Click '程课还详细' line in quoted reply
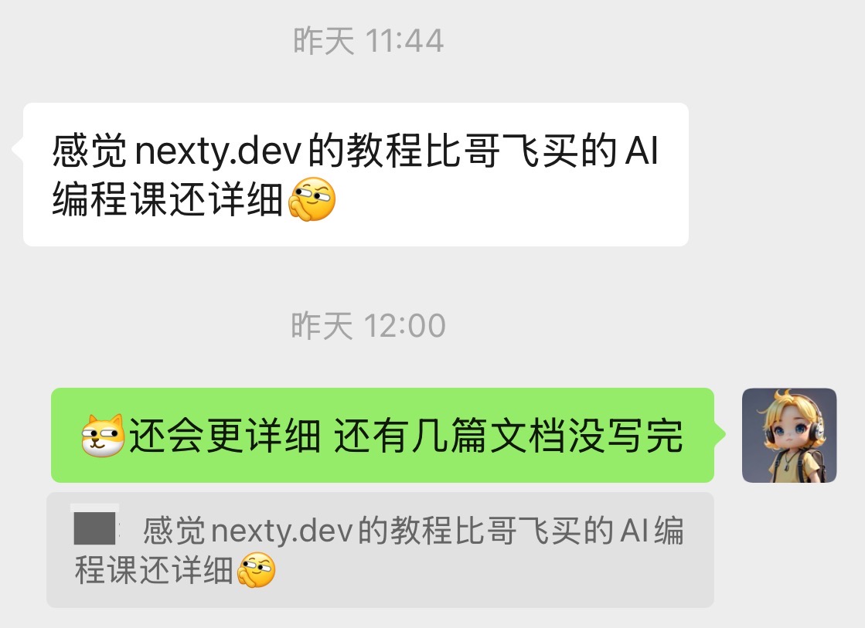 [x=154, y=570]
